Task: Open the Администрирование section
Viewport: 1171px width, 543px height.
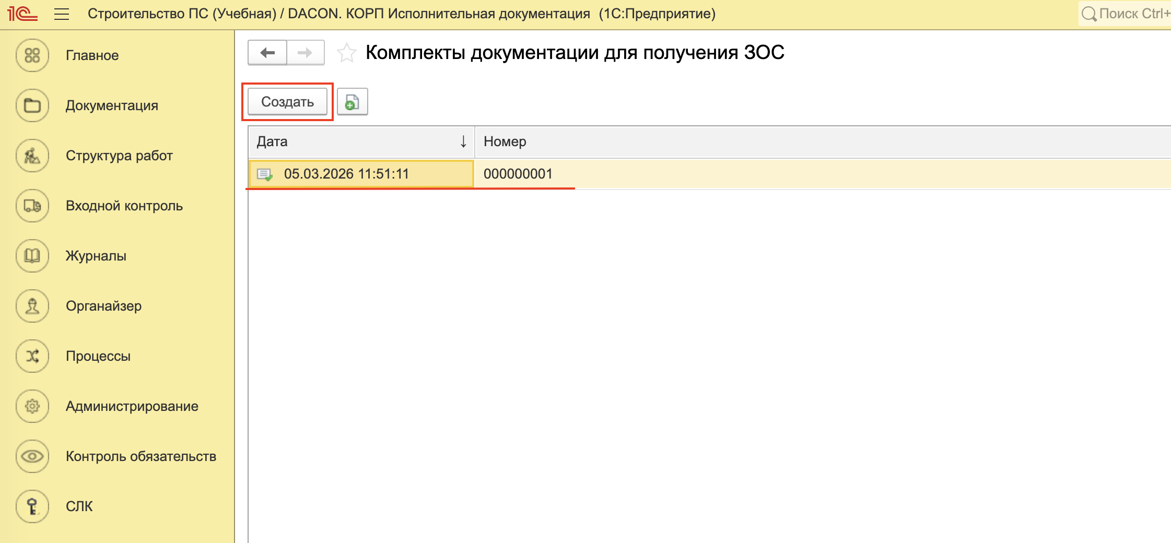Action: click(x=132, y=406)
